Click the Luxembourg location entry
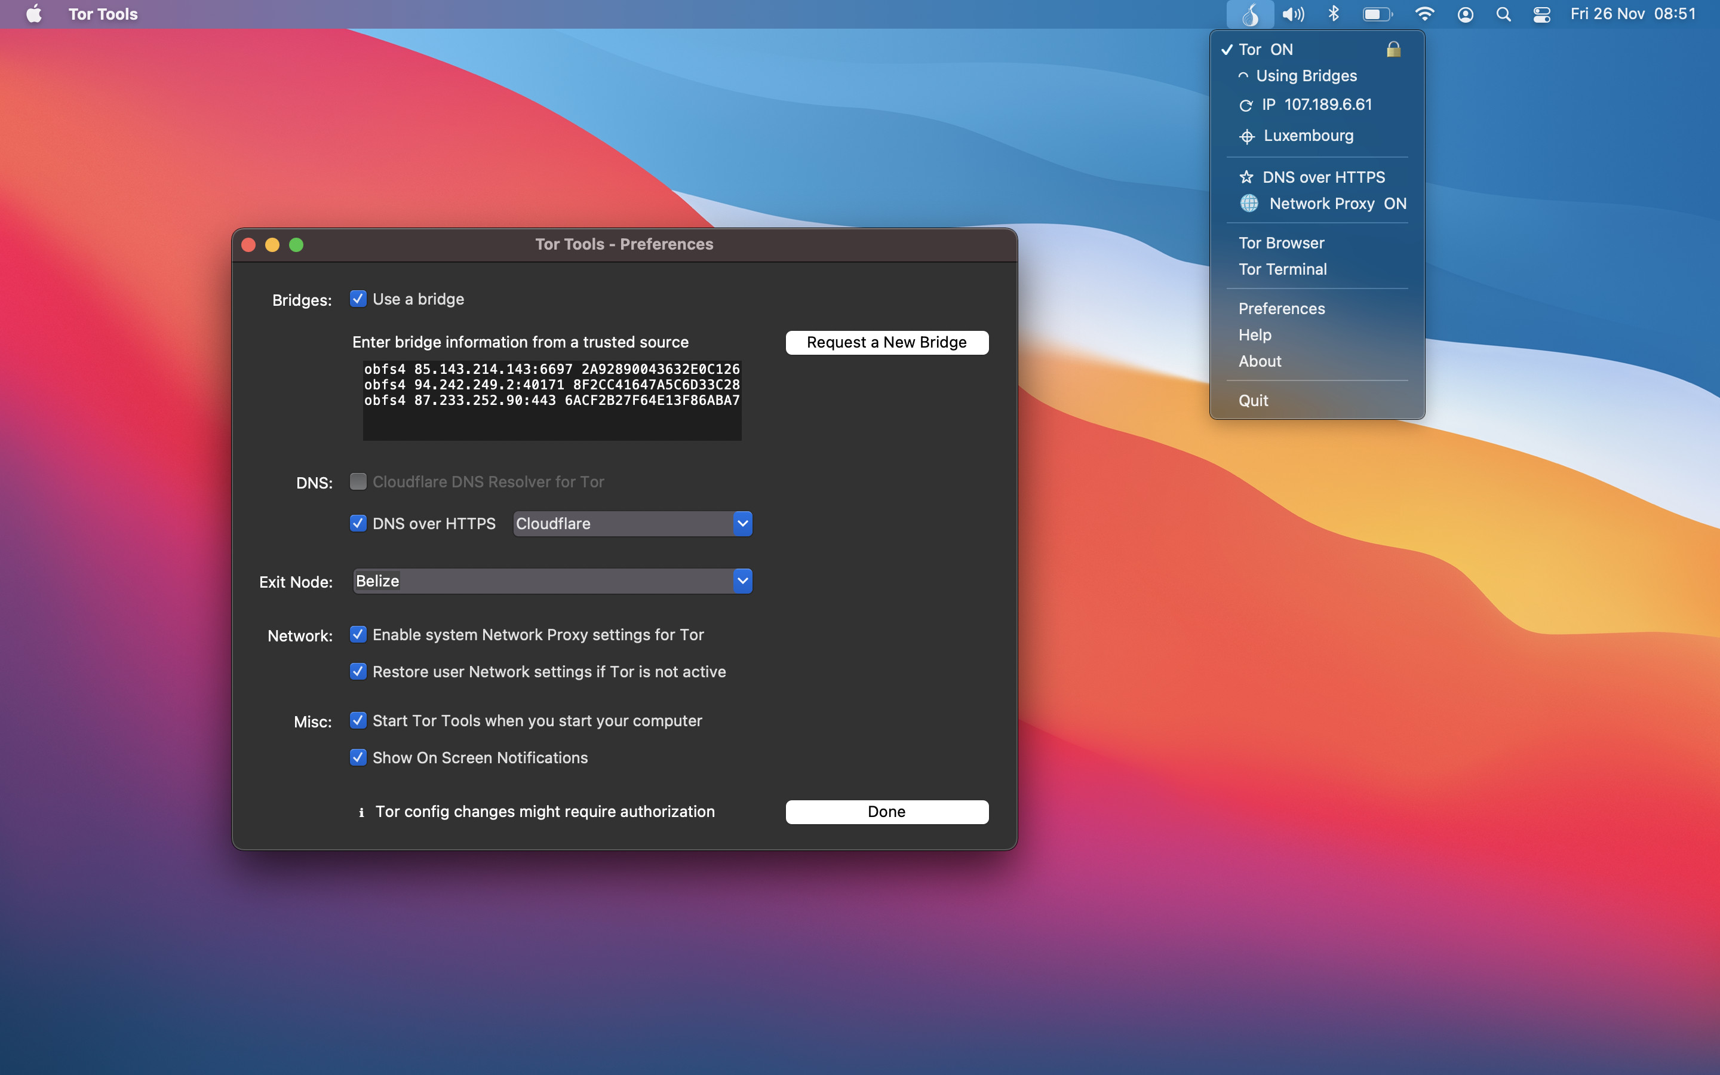Image resolution: width=1720 pixels, height=1075 pixels. [x=1317, y=136]
